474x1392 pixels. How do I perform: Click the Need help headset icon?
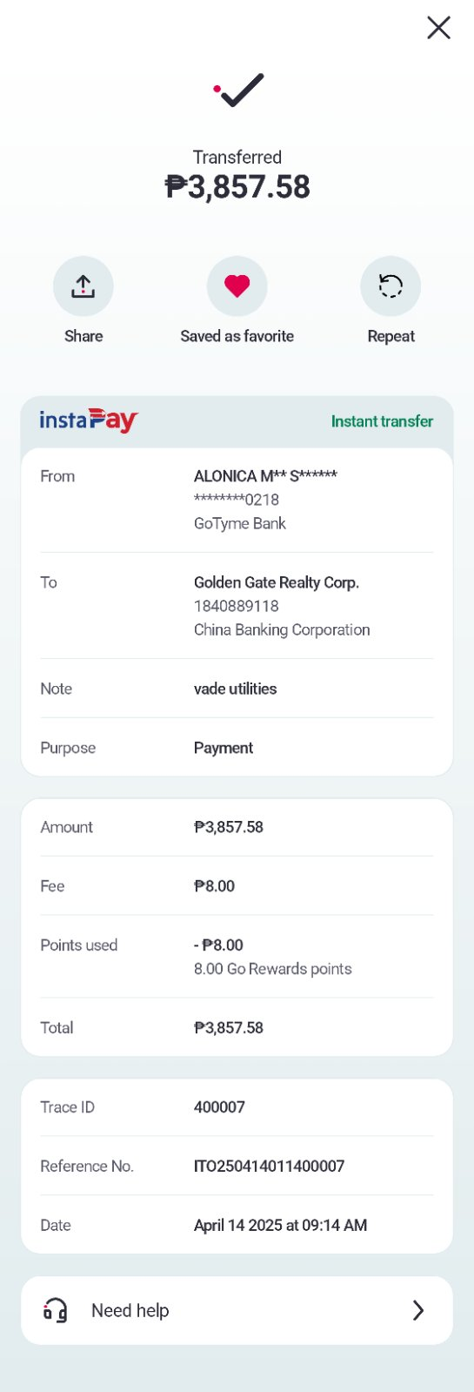56,1310
